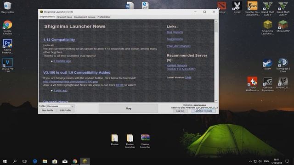Click the Launcher Website button

[x=203, y=111]
